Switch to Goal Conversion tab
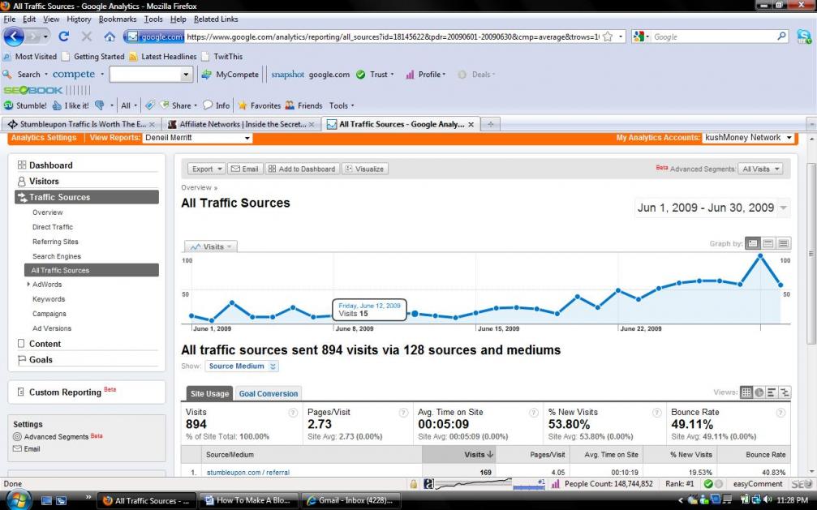The image size is (817, 510). point(269,394)
